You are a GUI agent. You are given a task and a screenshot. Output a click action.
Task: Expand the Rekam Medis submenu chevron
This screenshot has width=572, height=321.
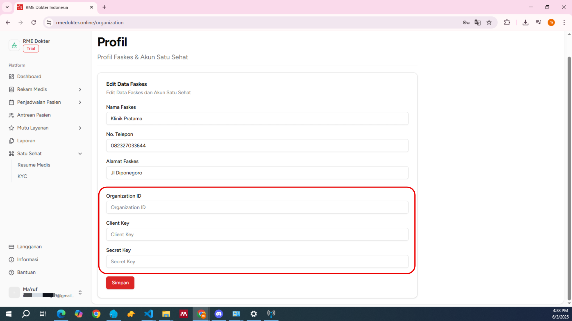click(x=80, y=89)
